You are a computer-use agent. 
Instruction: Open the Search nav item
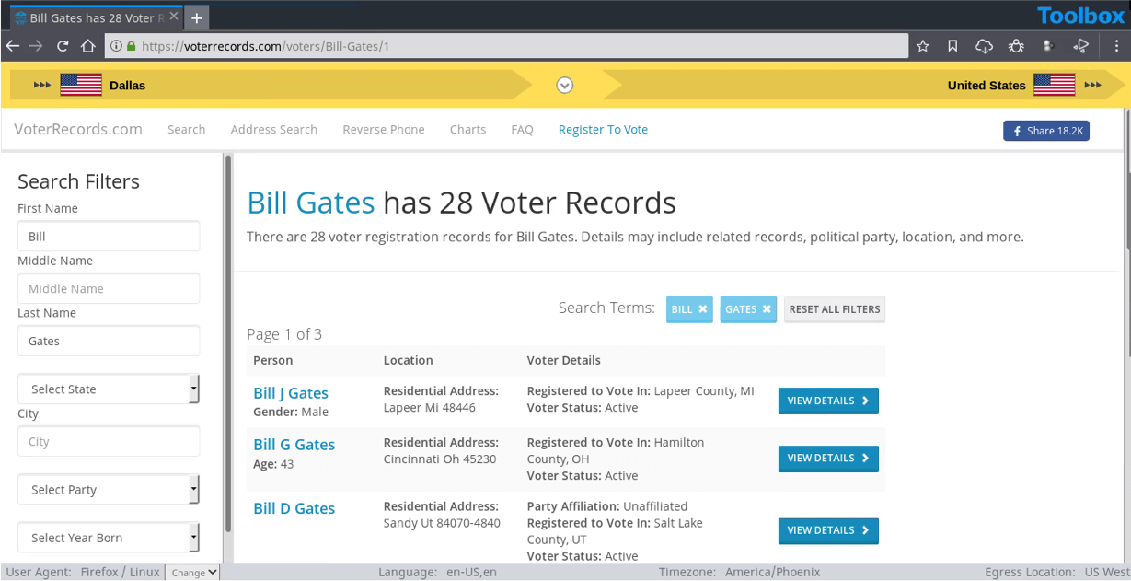tap(187, 130)
